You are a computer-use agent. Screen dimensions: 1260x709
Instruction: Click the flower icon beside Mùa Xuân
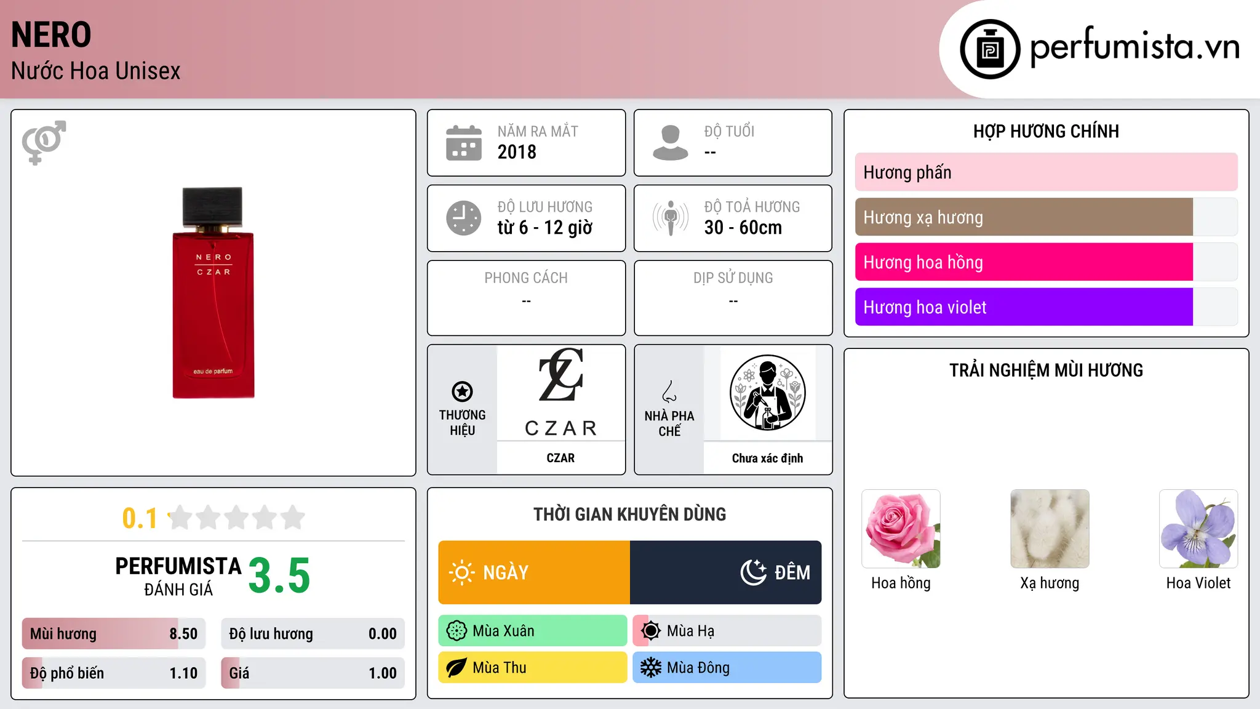(457, 631)
